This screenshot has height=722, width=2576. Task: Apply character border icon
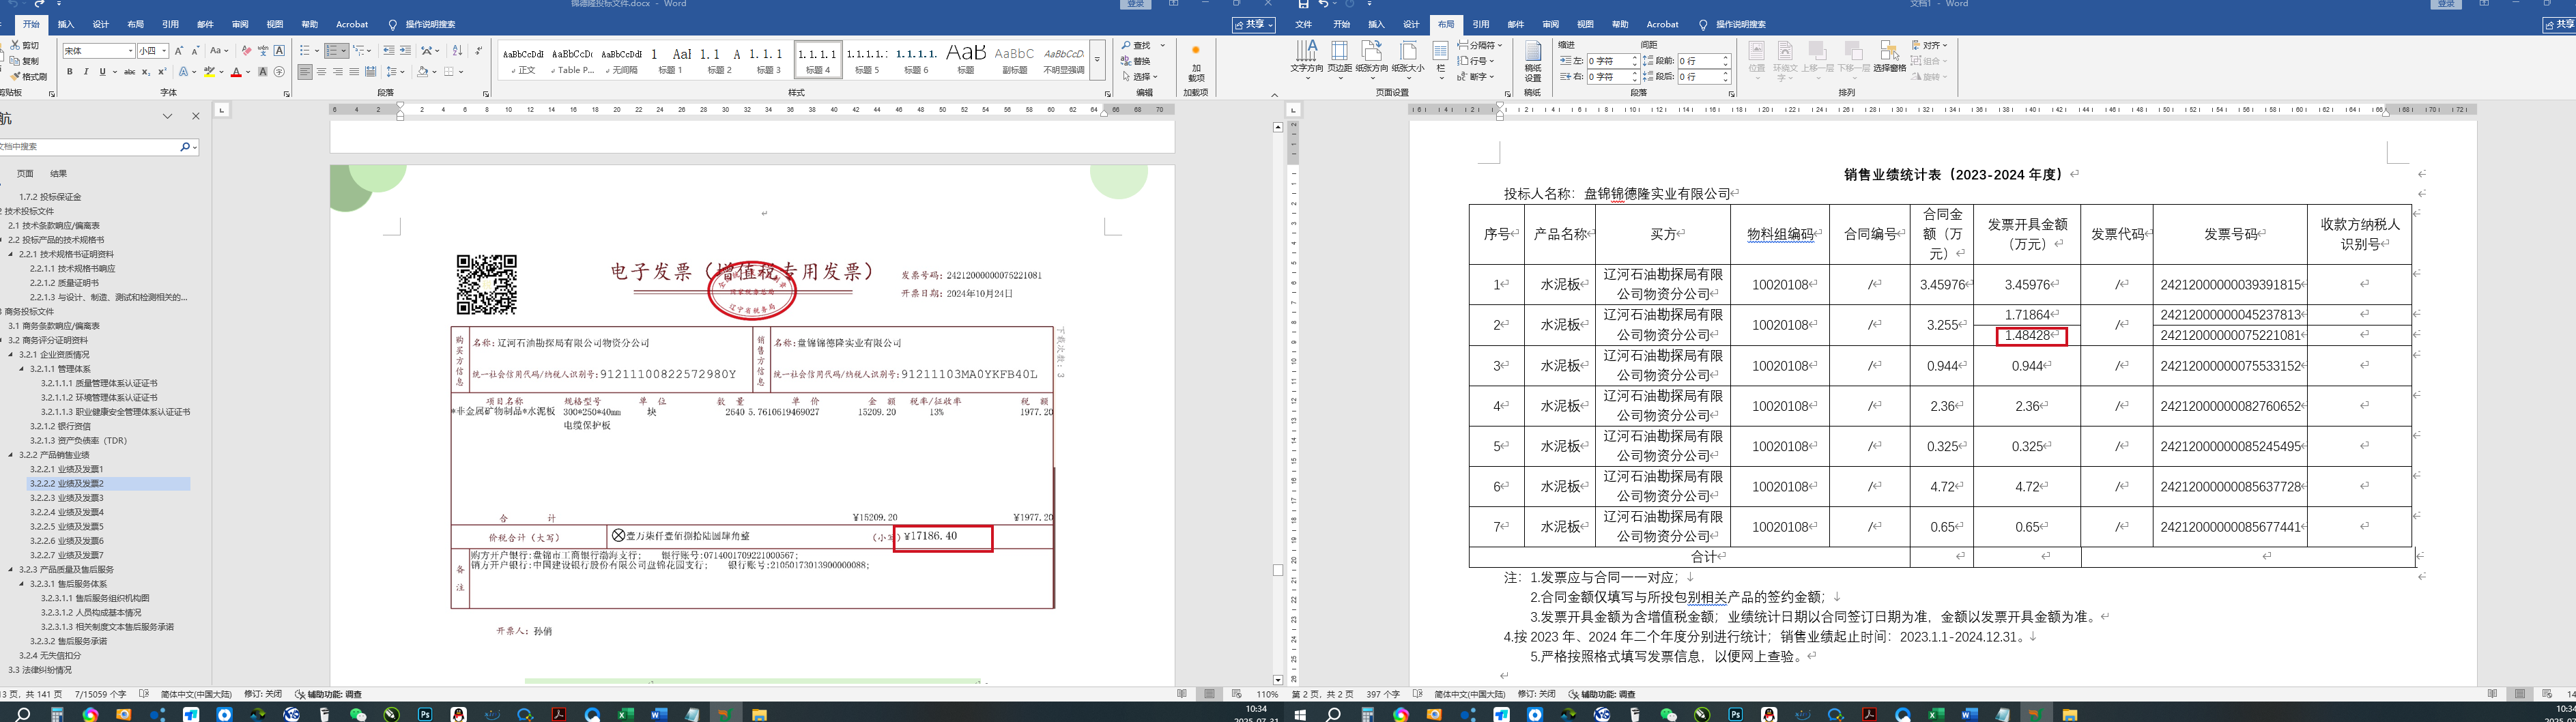click(279, 51)
